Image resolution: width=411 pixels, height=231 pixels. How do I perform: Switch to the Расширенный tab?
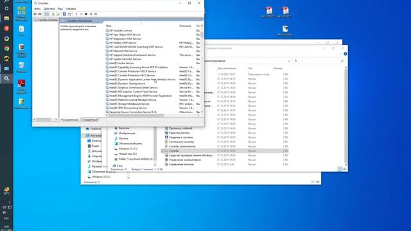(x=70, y=120)
